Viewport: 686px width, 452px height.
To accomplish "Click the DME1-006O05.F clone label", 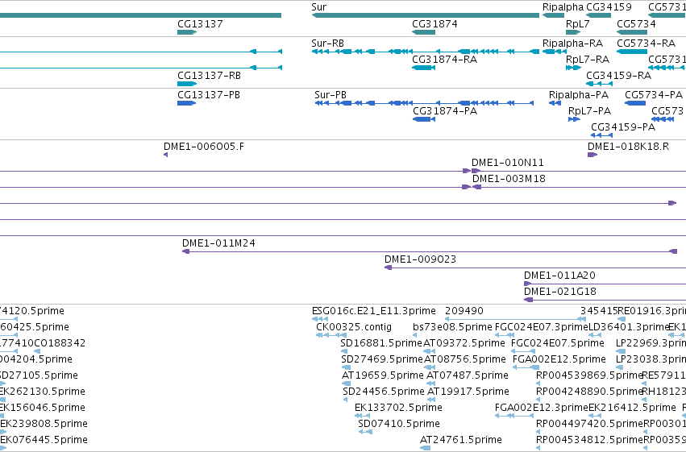I will pos(204,147).
